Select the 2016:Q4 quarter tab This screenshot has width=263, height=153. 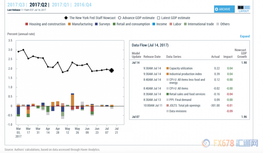coord(83,5)
